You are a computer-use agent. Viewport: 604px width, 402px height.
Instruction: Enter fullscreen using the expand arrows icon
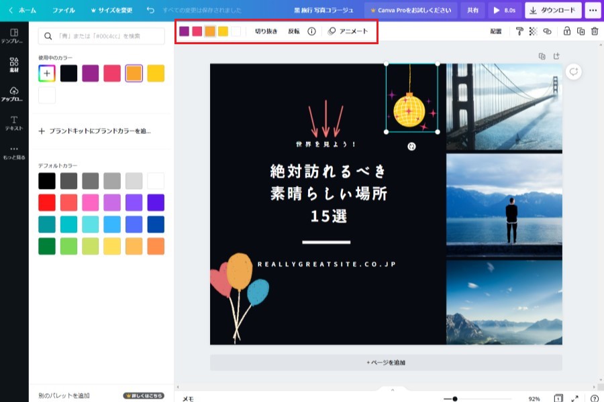574,399
